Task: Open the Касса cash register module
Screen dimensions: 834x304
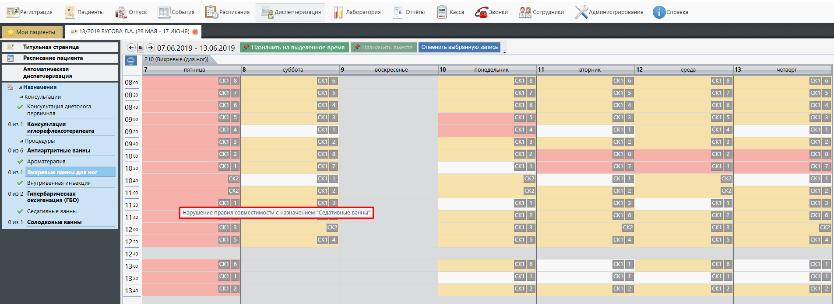Action: click(x=450, y=12)
